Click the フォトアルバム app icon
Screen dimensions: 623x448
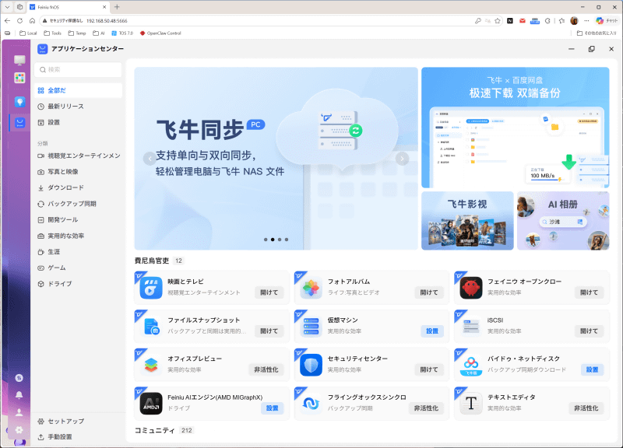point(311,287)
